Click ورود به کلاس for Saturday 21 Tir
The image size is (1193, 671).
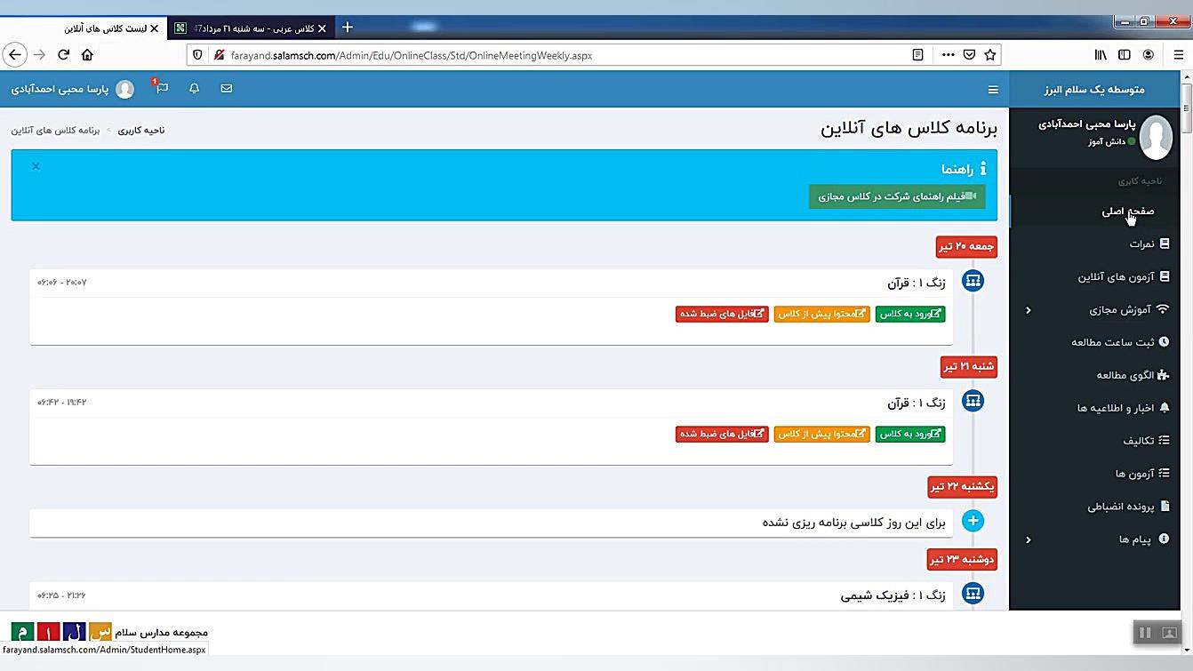point(910,434)
